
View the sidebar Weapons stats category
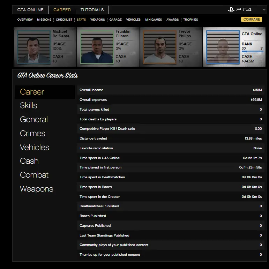coord(37,189)
